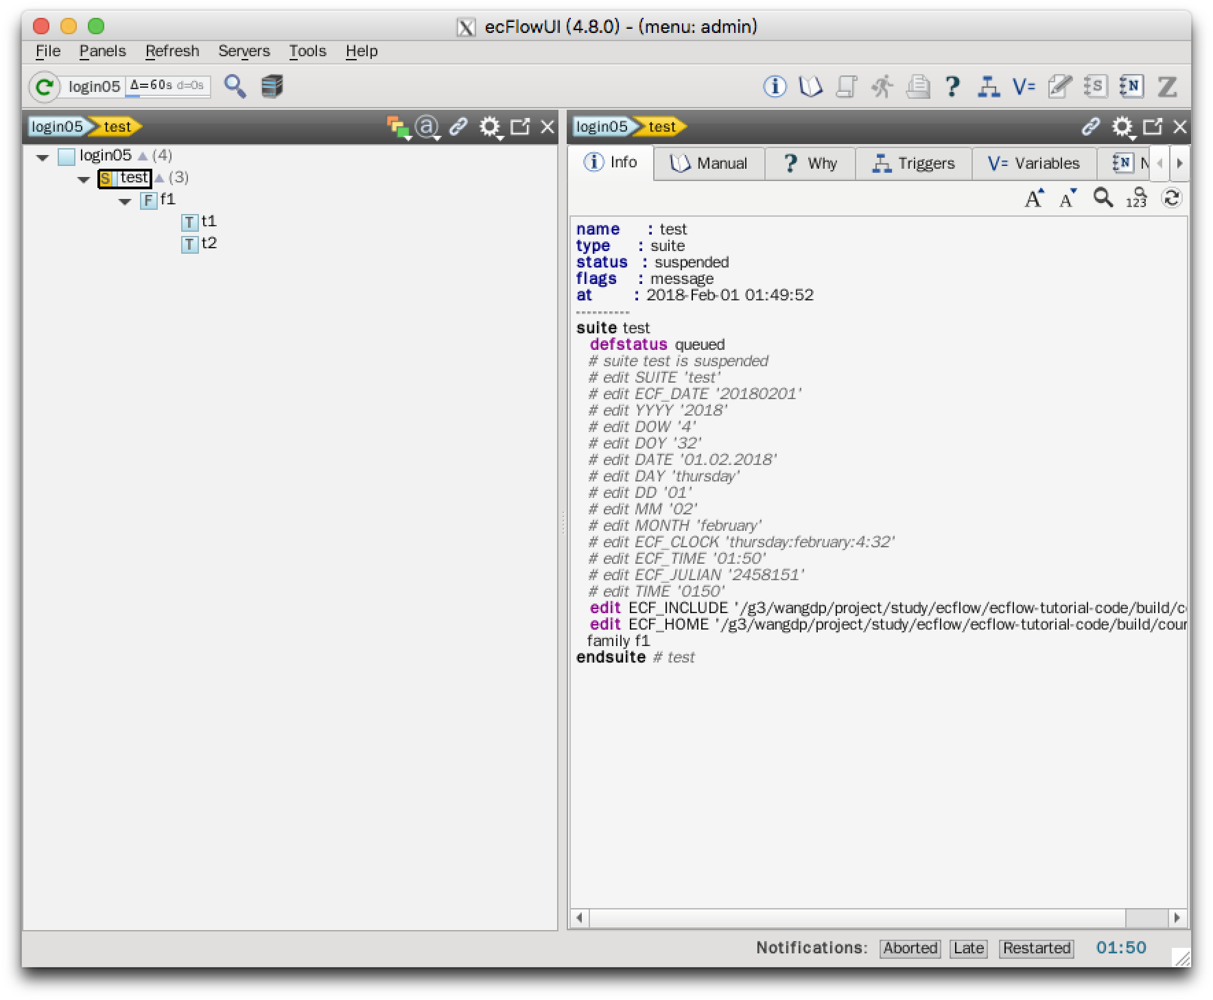1213x1000 pixels.
Task: Open attribute filter @ icon in tree panel
Action: click(427, 127)
